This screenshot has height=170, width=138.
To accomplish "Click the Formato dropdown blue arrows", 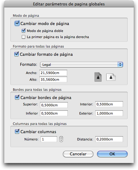I will [120, 65].
